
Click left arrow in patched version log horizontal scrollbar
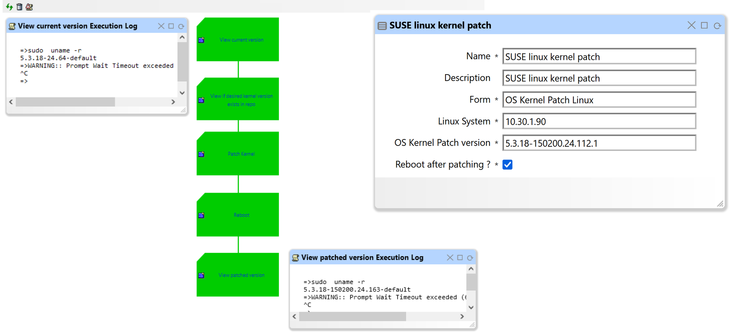(x=295, y=316)
